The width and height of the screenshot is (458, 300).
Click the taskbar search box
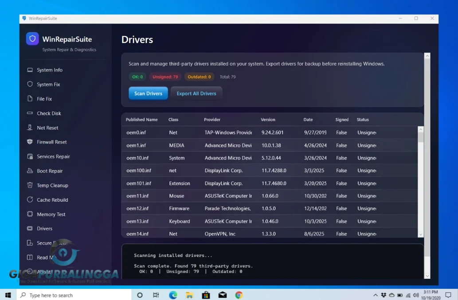point(74,295)
